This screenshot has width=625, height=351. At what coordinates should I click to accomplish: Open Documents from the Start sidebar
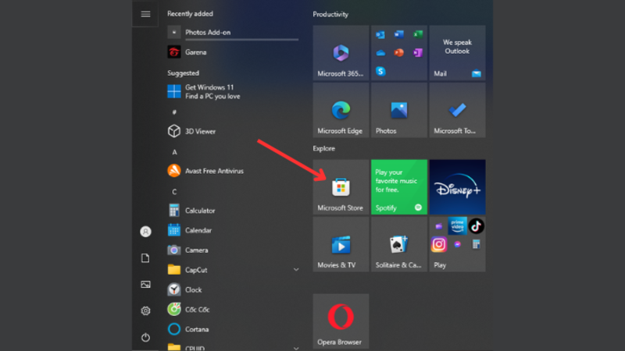point(145,258)
